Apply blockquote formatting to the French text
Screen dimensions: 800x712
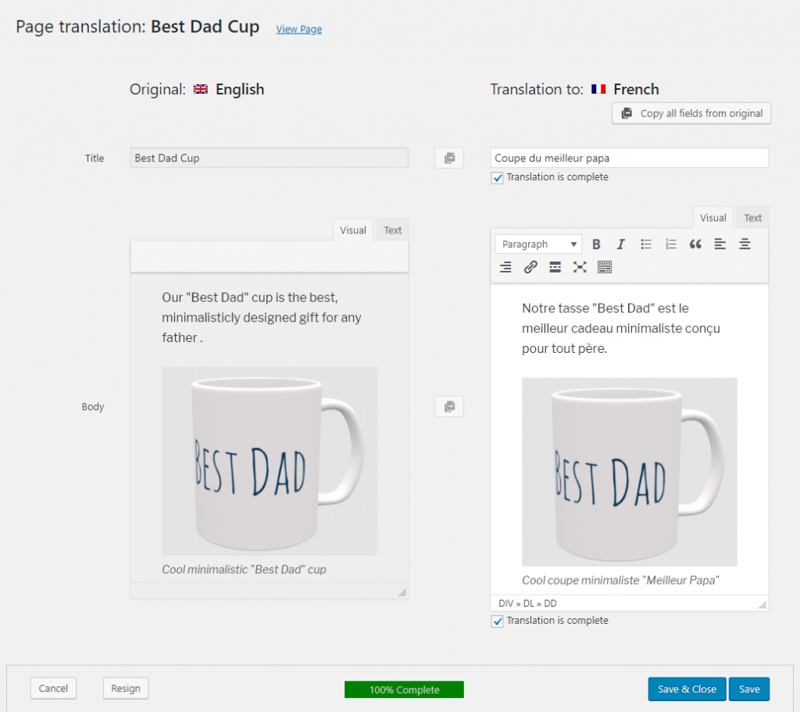coord(695,244)
